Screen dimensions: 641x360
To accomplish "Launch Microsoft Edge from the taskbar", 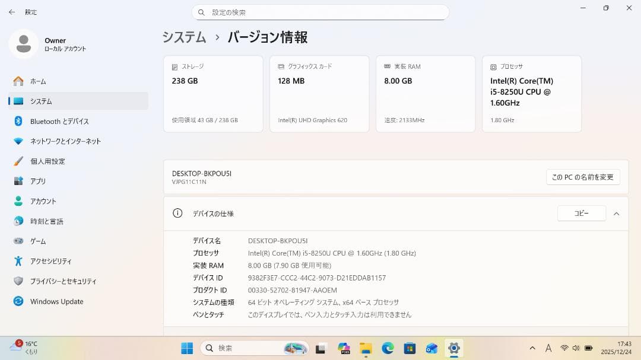I will [388, 349].
